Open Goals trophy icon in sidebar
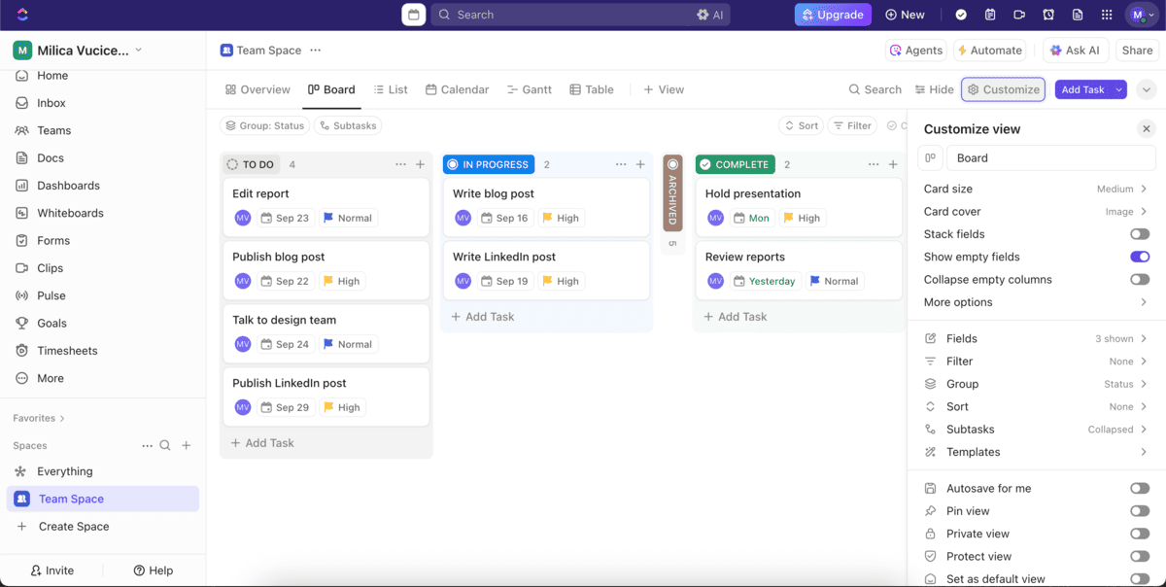This screenshot has width=1166, height=587. point(21,323)
